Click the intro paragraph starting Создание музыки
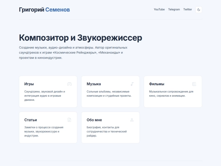This screenshot has width=221, height=166. click(73, 52)
